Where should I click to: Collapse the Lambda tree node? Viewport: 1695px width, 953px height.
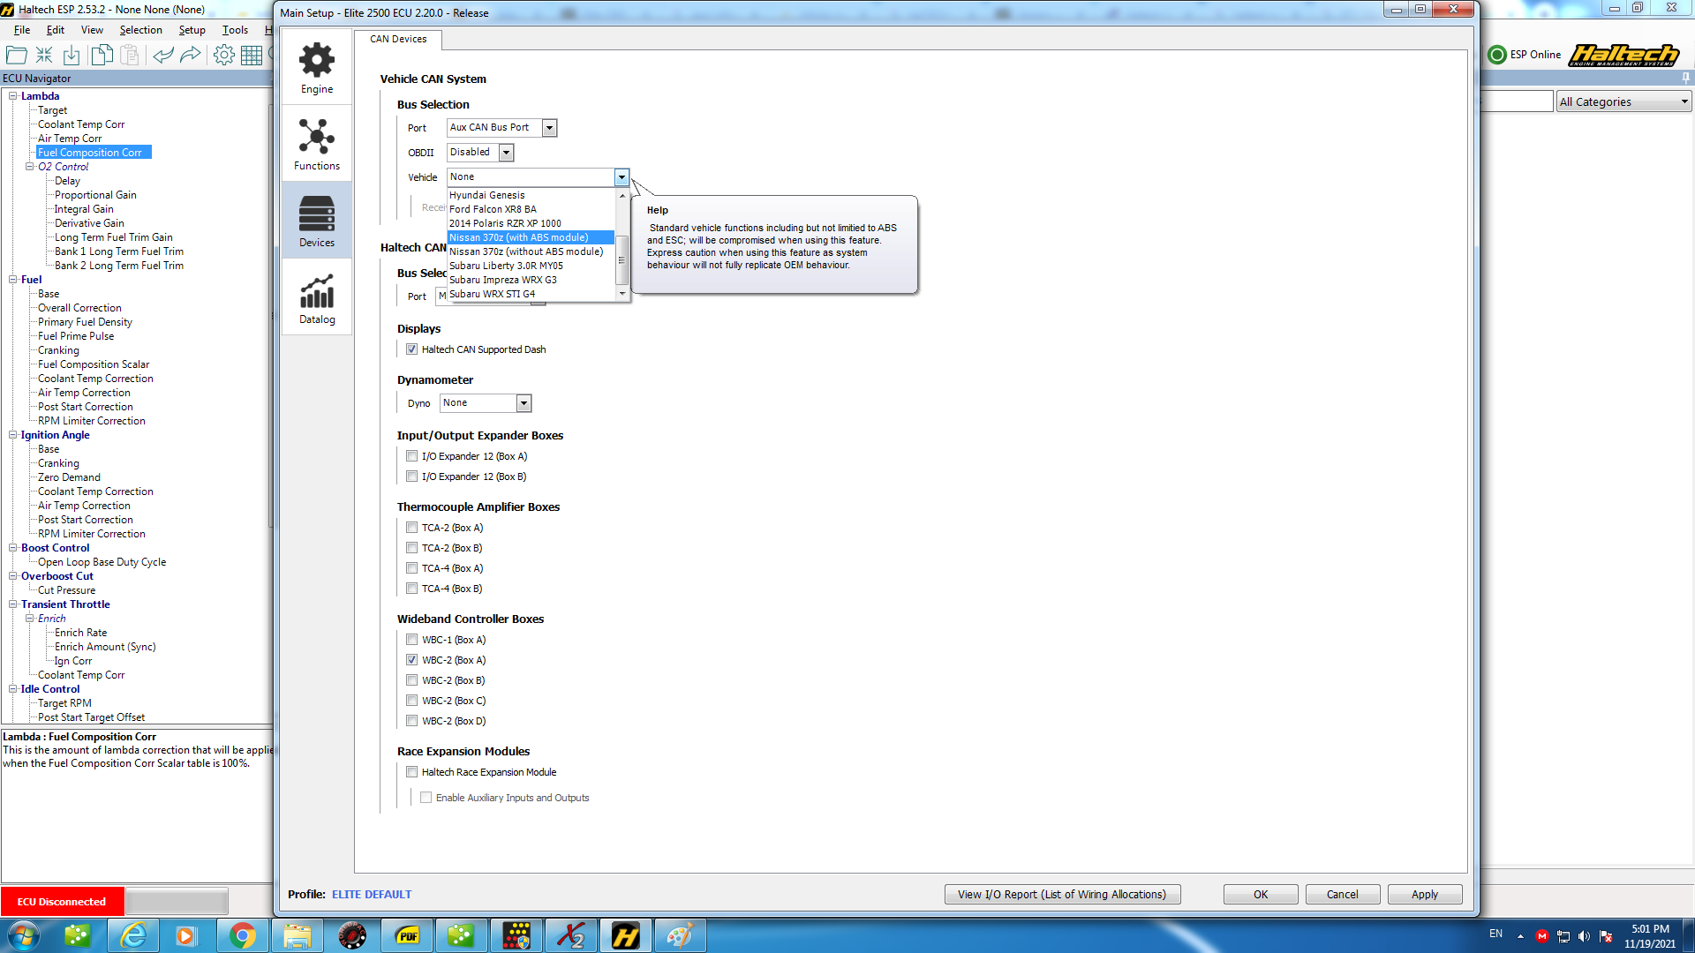(x=13, y=96)
